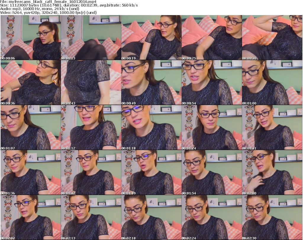Select the thumbnail stamped 00:00:19
The image size is (303, 240).
click(151, 38)
